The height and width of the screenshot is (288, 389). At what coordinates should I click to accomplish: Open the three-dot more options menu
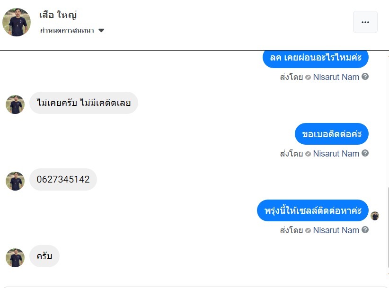click(x=365, y=22)
